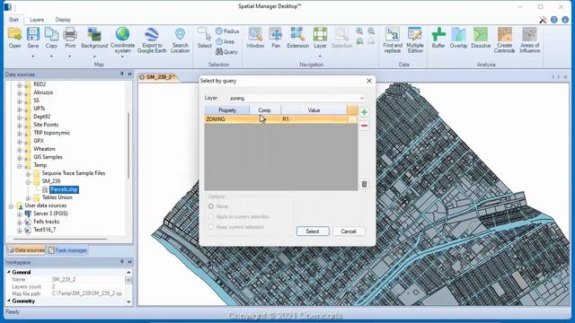Expand the Wheaton tree node
The image size is (575, 323).
tap(20, 149)
